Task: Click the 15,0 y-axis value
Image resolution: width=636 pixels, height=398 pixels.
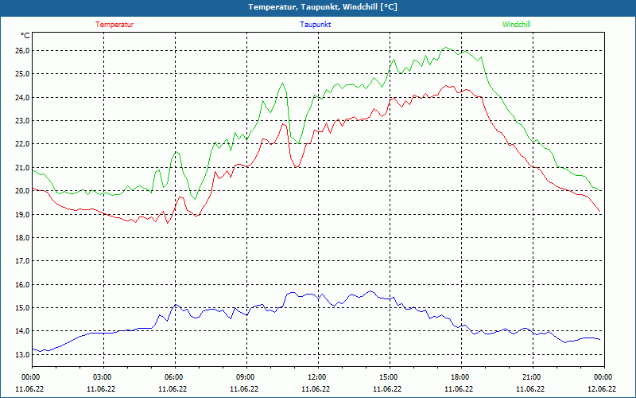Action: [23, 308]
